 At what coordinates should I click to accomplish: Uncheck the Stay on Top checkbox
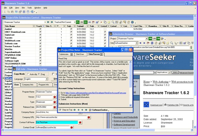click(x=60, y=110)
